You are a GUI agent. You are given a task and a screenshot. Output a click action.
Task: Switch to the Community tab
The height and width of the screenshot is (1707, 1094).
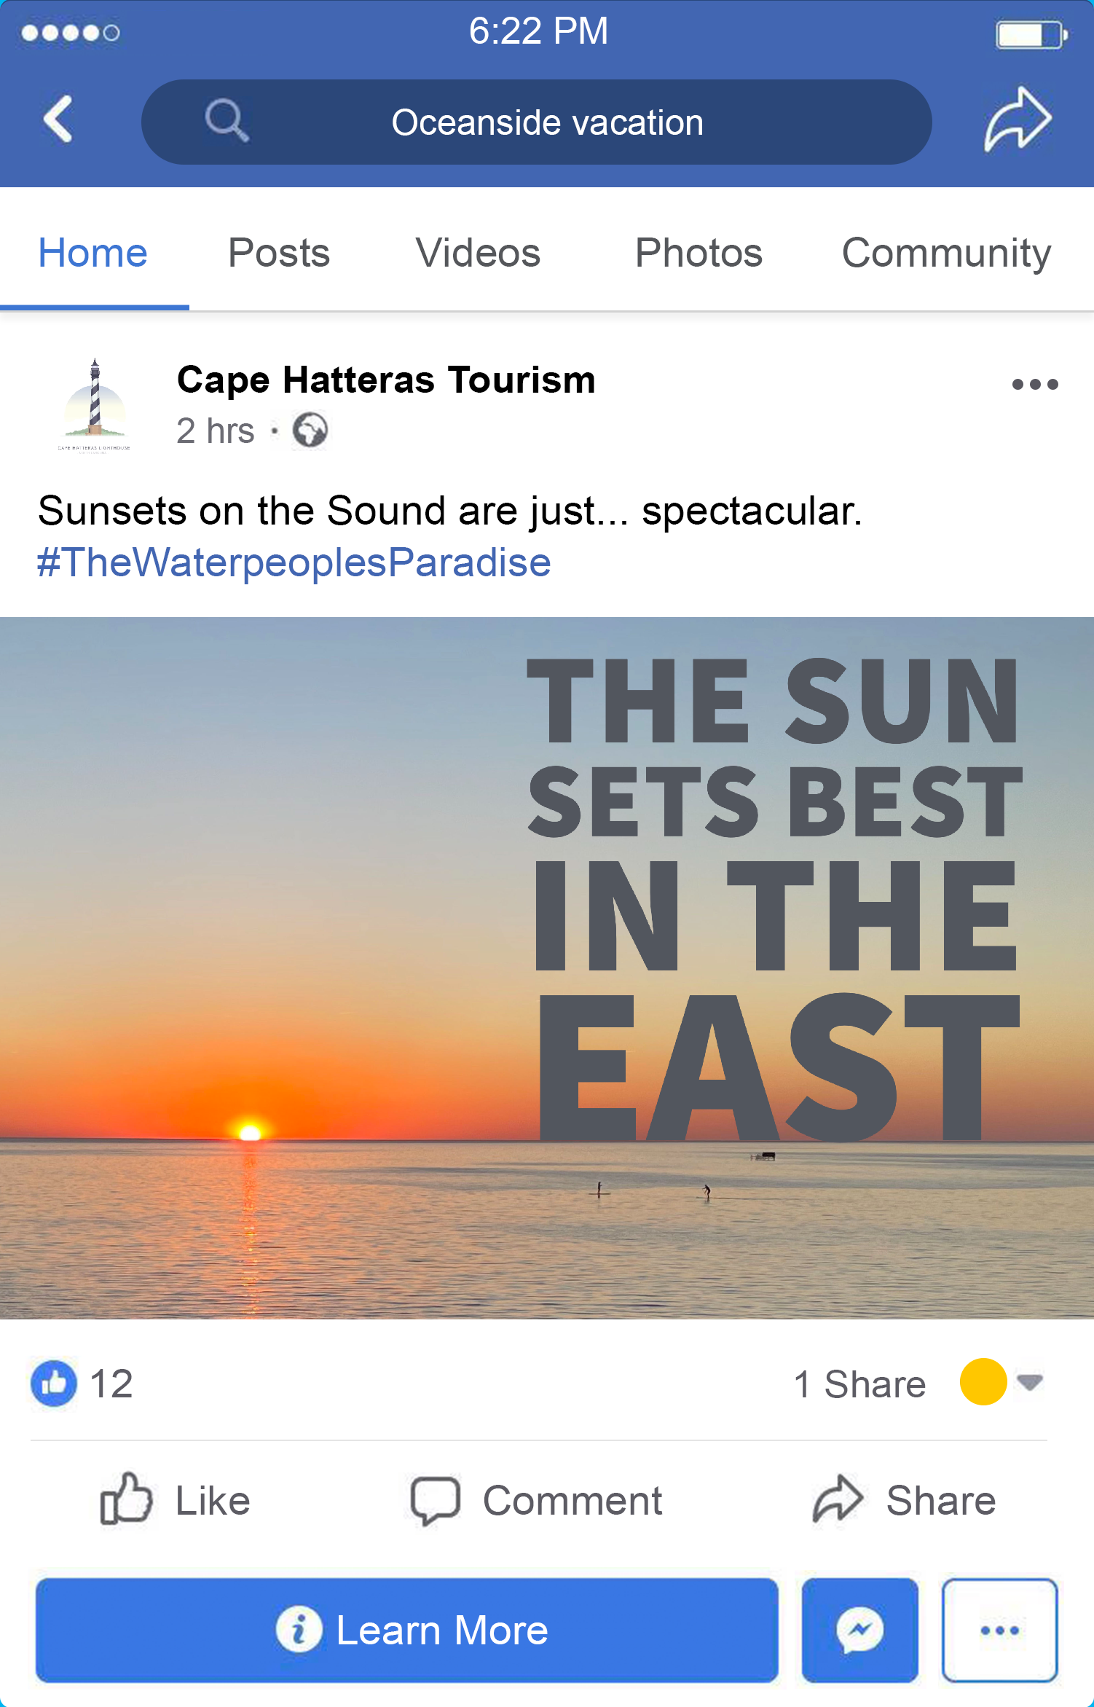(x=946, y=254)
